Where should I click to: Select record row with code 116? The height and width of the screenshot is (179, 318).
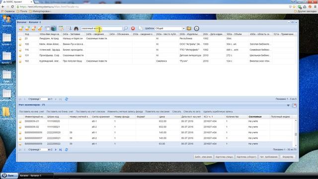[156, 50]
